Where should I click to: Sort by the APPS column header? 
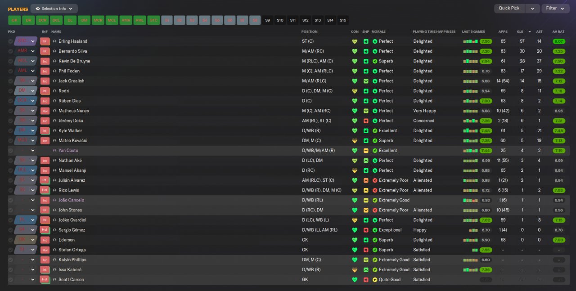[503, 32]
